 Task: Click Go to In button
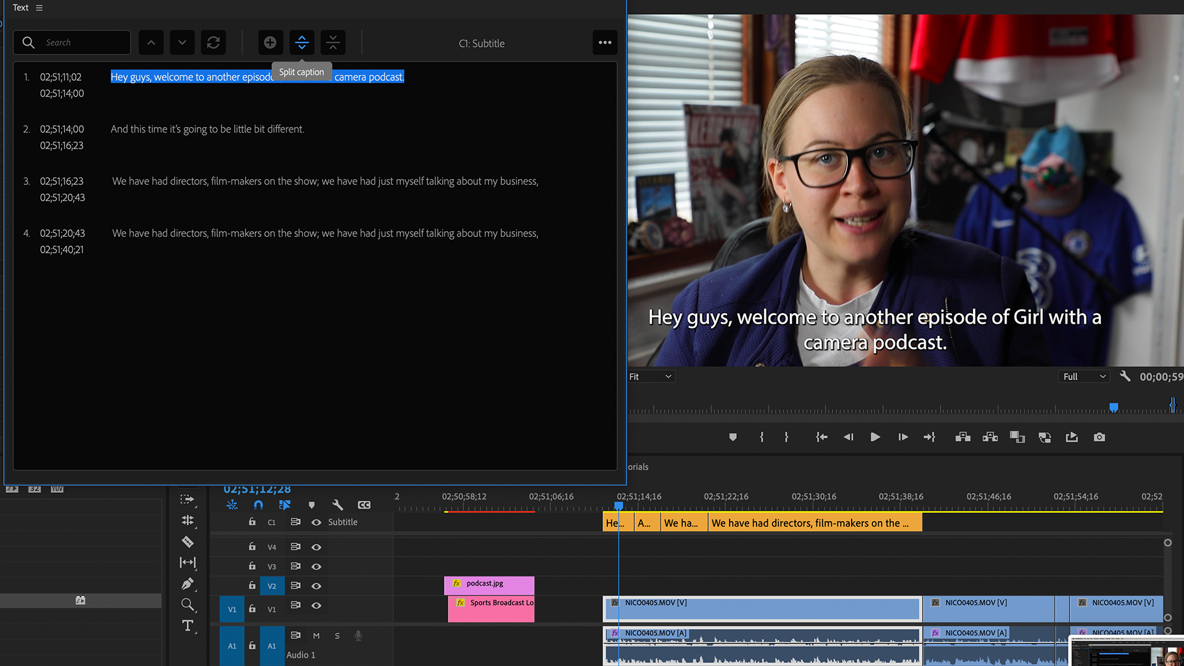pos(821,437)
